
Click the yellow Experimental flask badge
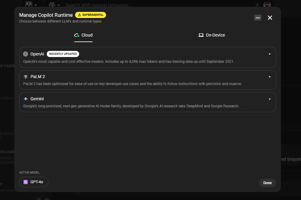tap(91, 15)
